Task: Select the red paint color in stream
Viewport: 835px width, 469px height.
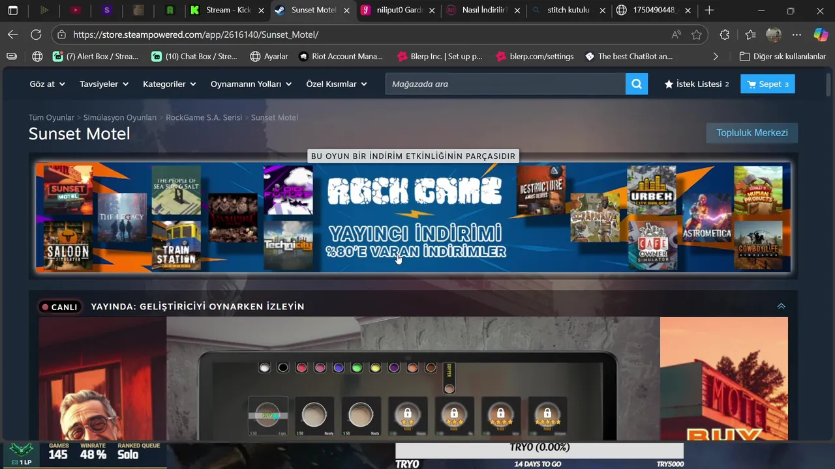Action: (x=301, y=367)
